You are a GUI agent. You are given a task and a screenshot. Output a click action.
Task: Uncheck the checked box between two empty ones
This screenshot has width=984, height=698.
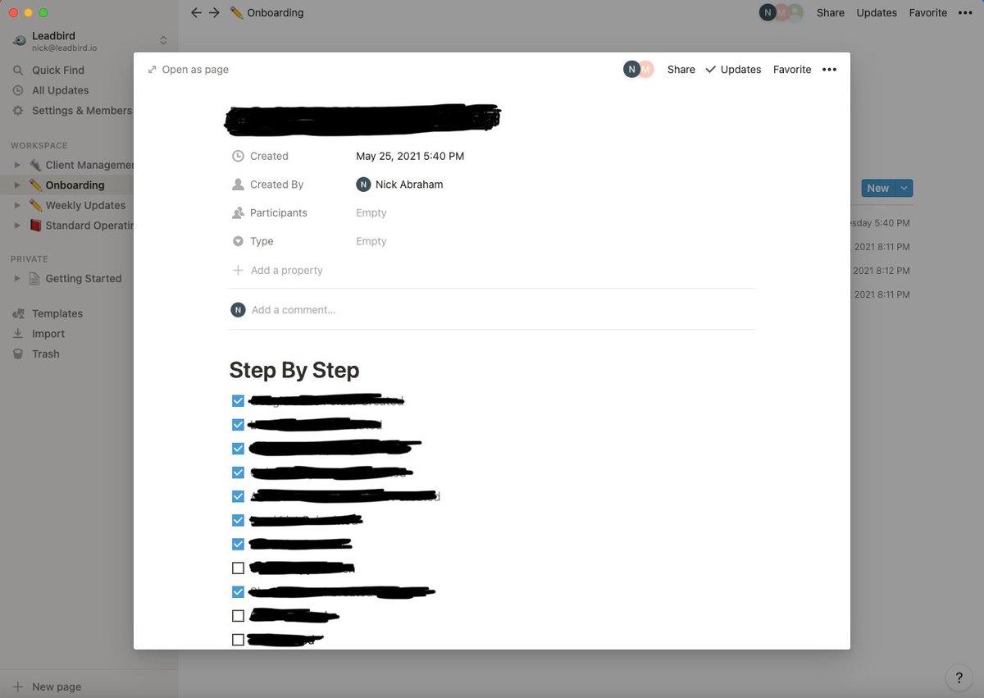tap(238, 591)
